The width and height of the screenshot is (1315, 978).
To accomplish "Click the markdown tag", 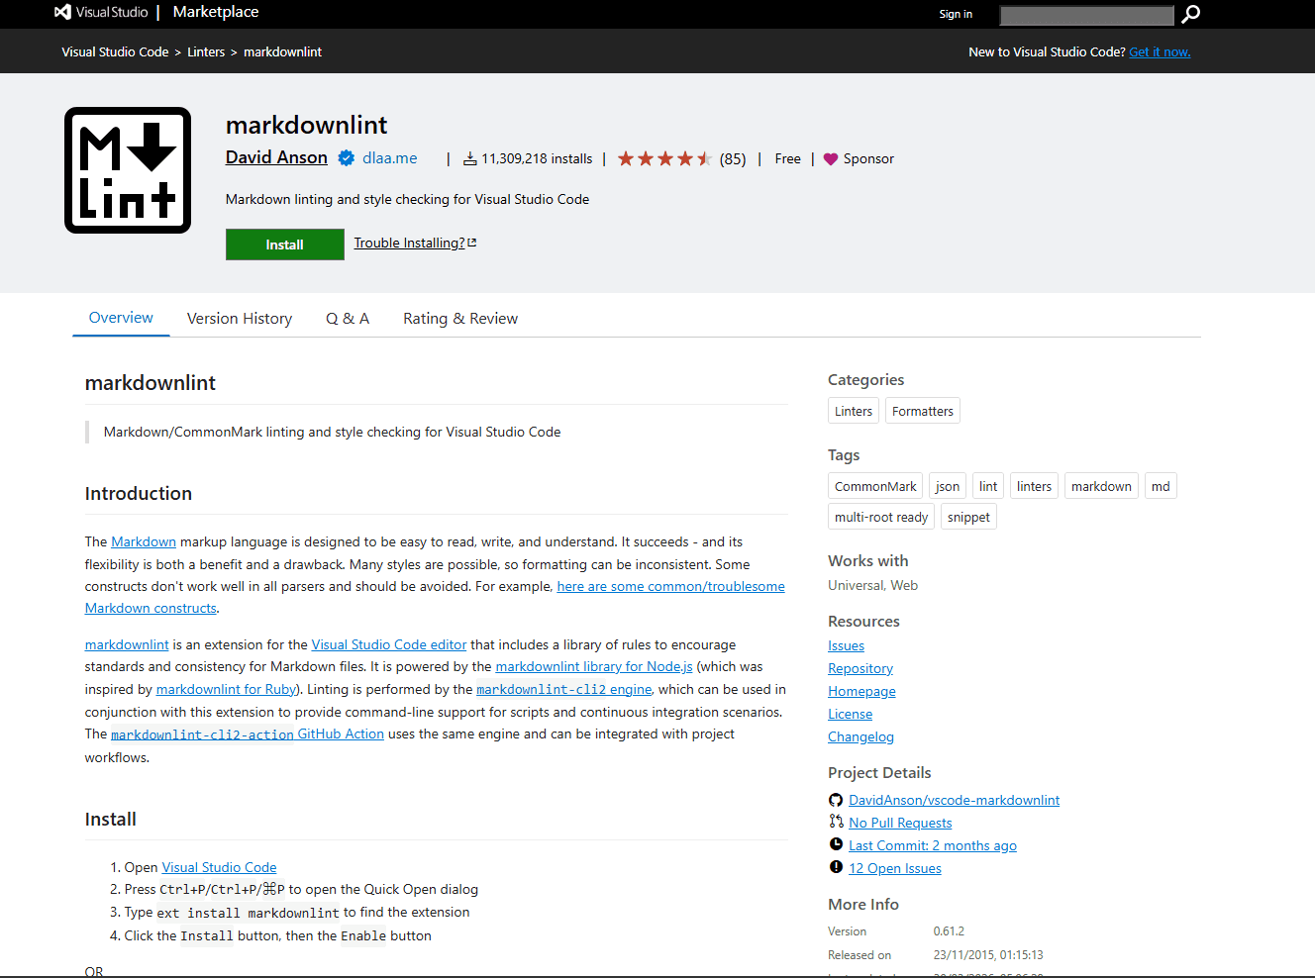I will (x=1101, y=486).
